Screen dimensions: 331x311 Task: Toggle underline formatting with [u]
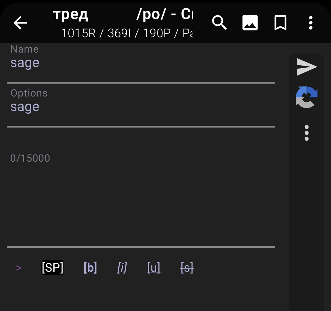tap(154, 268)
